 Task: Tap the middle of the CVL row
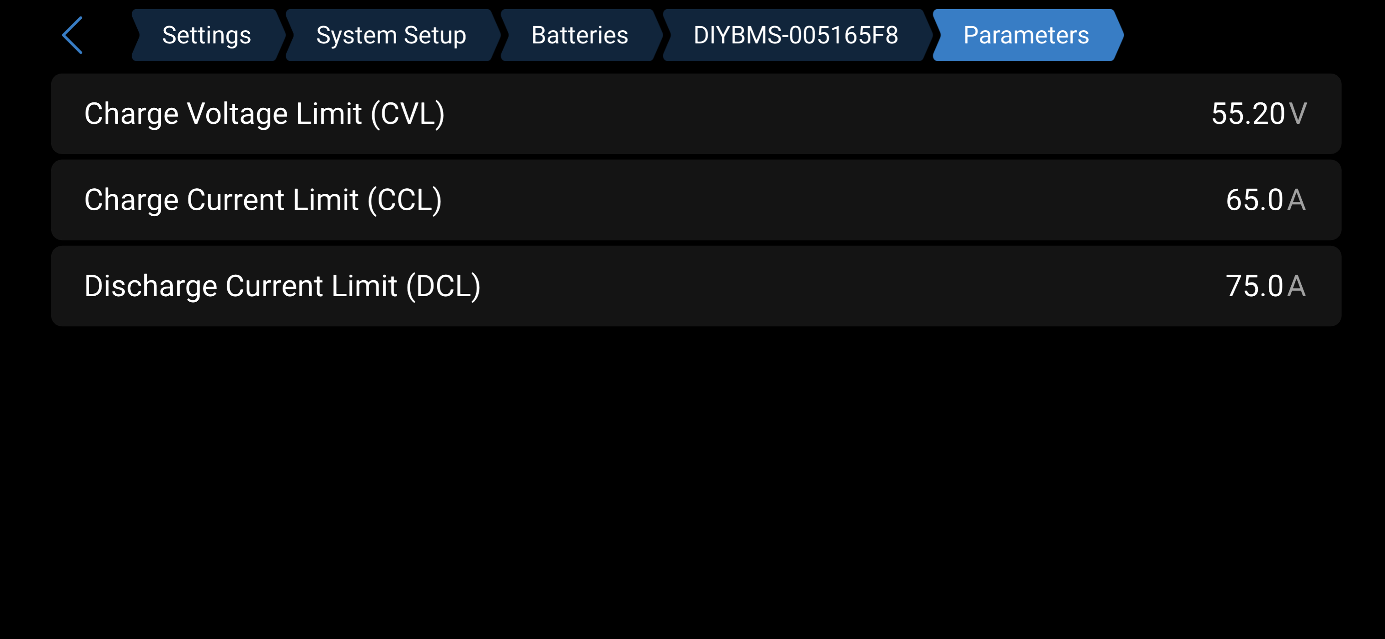point(696,114)
